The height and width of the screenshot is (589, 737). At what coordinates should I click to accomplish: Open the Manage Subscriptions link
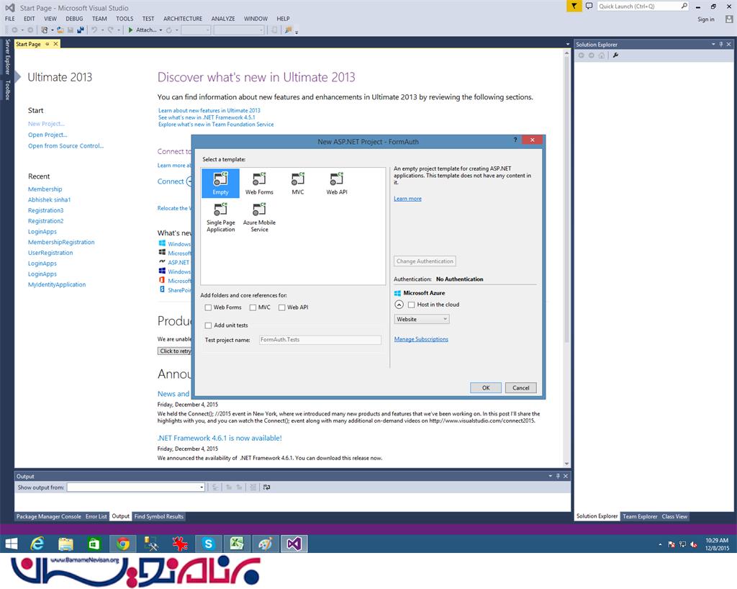tap(421, 339)
